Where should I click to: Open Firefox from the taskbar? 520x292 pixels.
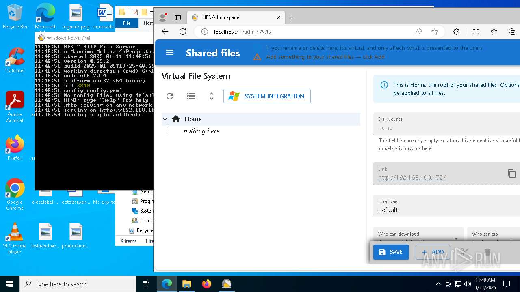point(206,284)
